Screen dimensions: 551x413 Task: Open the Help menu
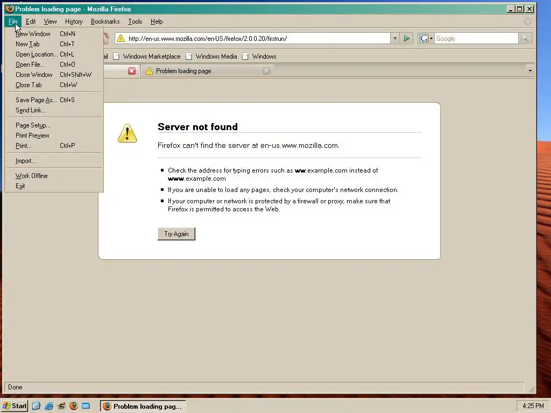tap(157, 22)
